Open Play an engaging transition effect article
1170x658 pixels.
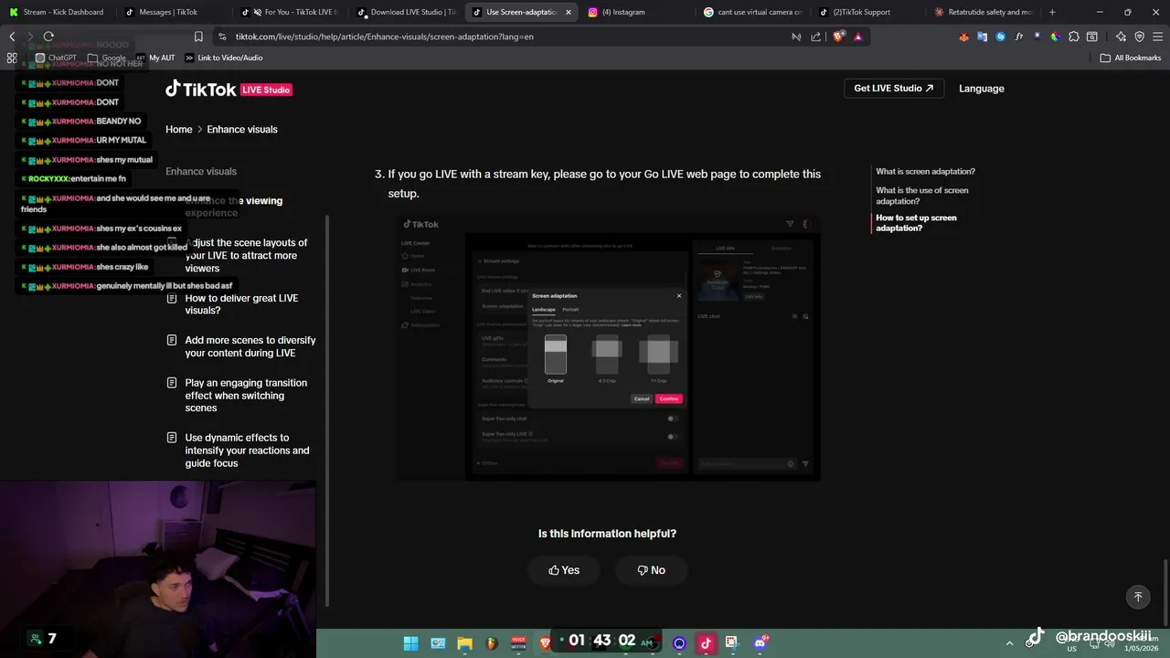(x=241, y=396)
